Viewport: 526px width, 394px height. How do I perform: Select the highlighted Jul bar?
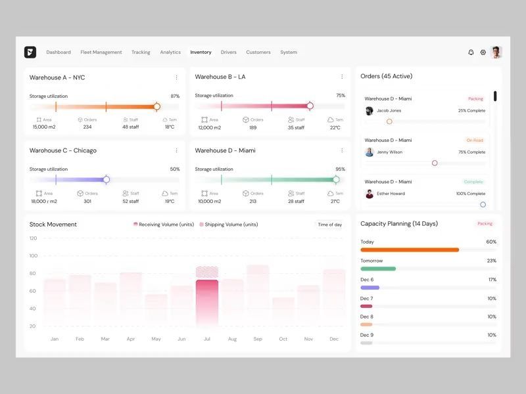[207, 303]
